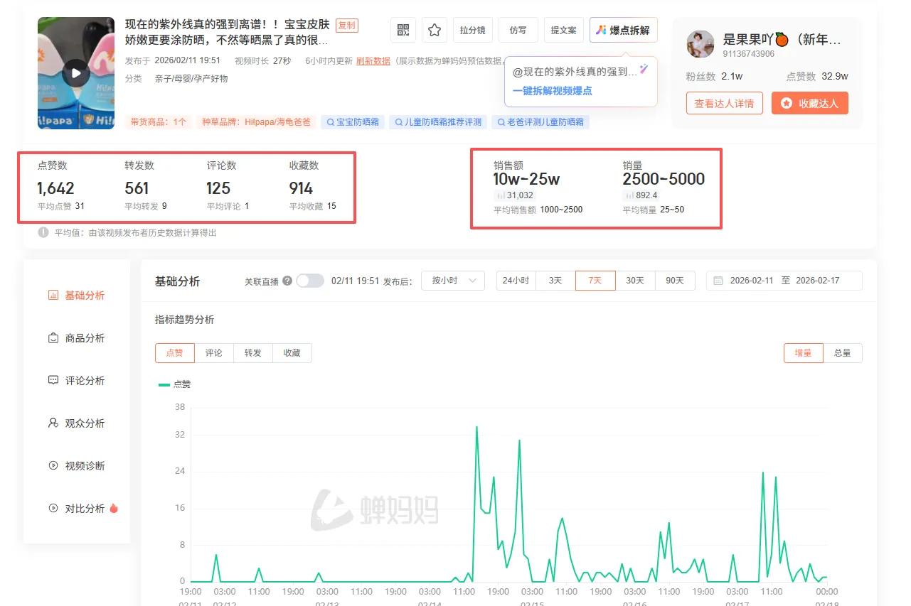
Task: Open 视频诊断 in the sidebar
Action: coord(77,466)
